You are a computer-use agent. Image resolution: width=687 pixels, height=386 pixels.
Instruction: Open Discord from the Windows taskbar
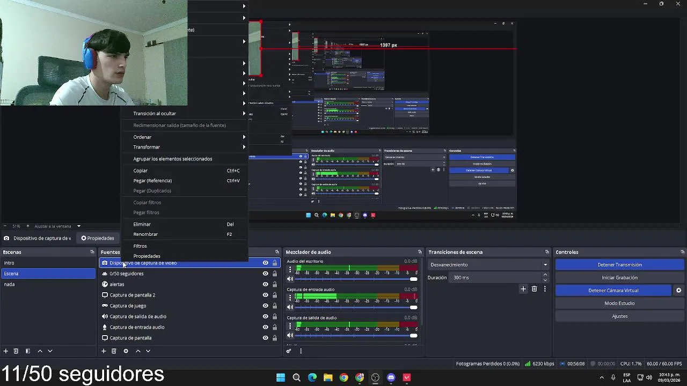tap(391, 377)
